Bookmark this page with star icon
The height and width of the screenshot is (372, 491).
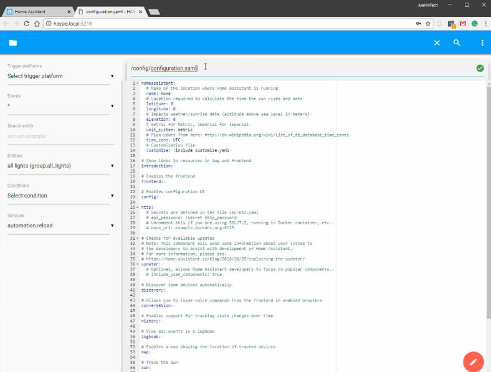[427, 24]
